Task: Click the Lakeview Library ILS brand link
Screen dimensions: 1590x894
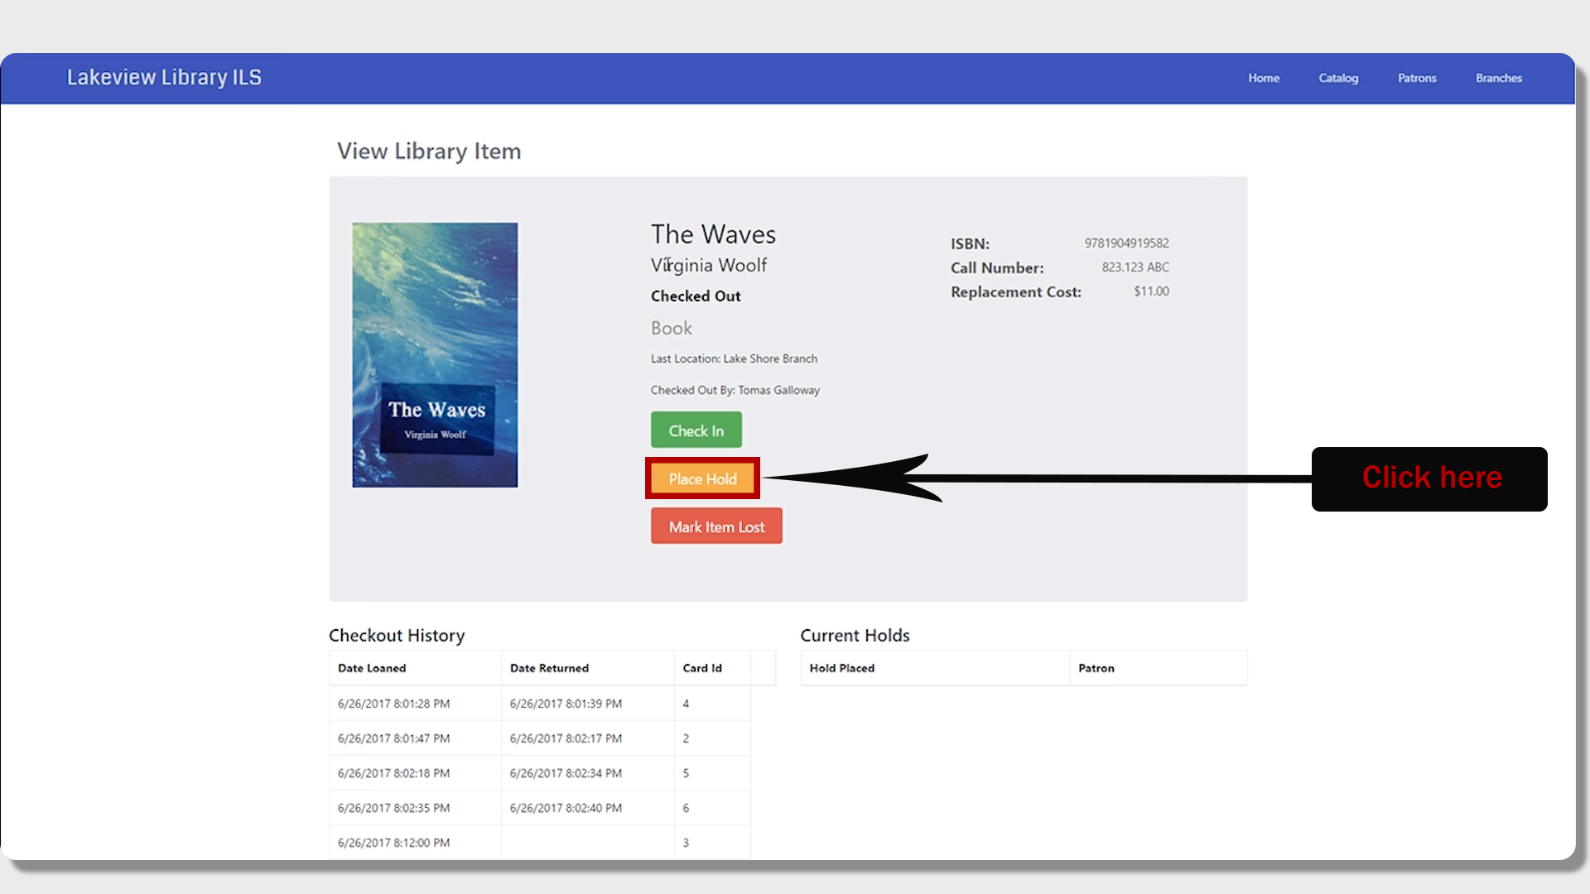Action: pyautogui.click(x=164, y=77)
